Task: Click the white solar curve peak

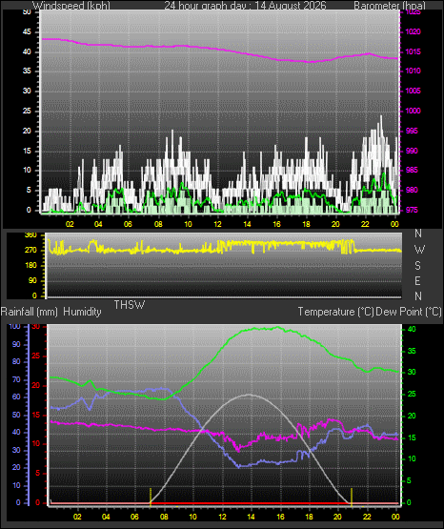Action: pos(250,395)
